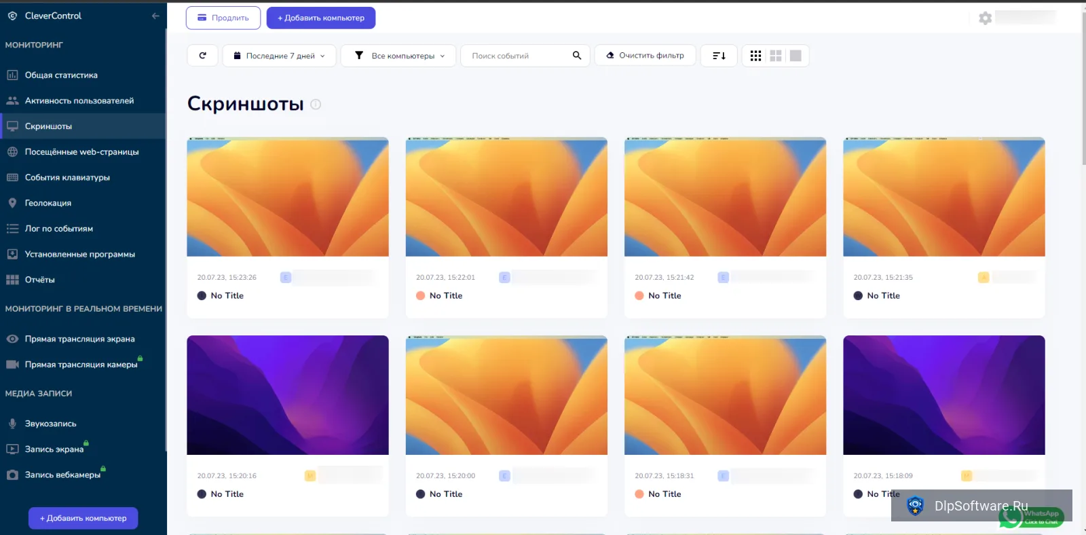The height and width of the screenshot is (535, 1086).
Task: Open screenshot thumbnail taken at 15:21:35
Action: point(944,197)
